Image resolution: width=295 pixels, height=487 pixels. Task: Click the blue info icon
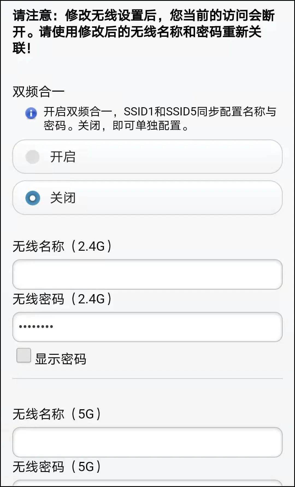pos(31,113)
